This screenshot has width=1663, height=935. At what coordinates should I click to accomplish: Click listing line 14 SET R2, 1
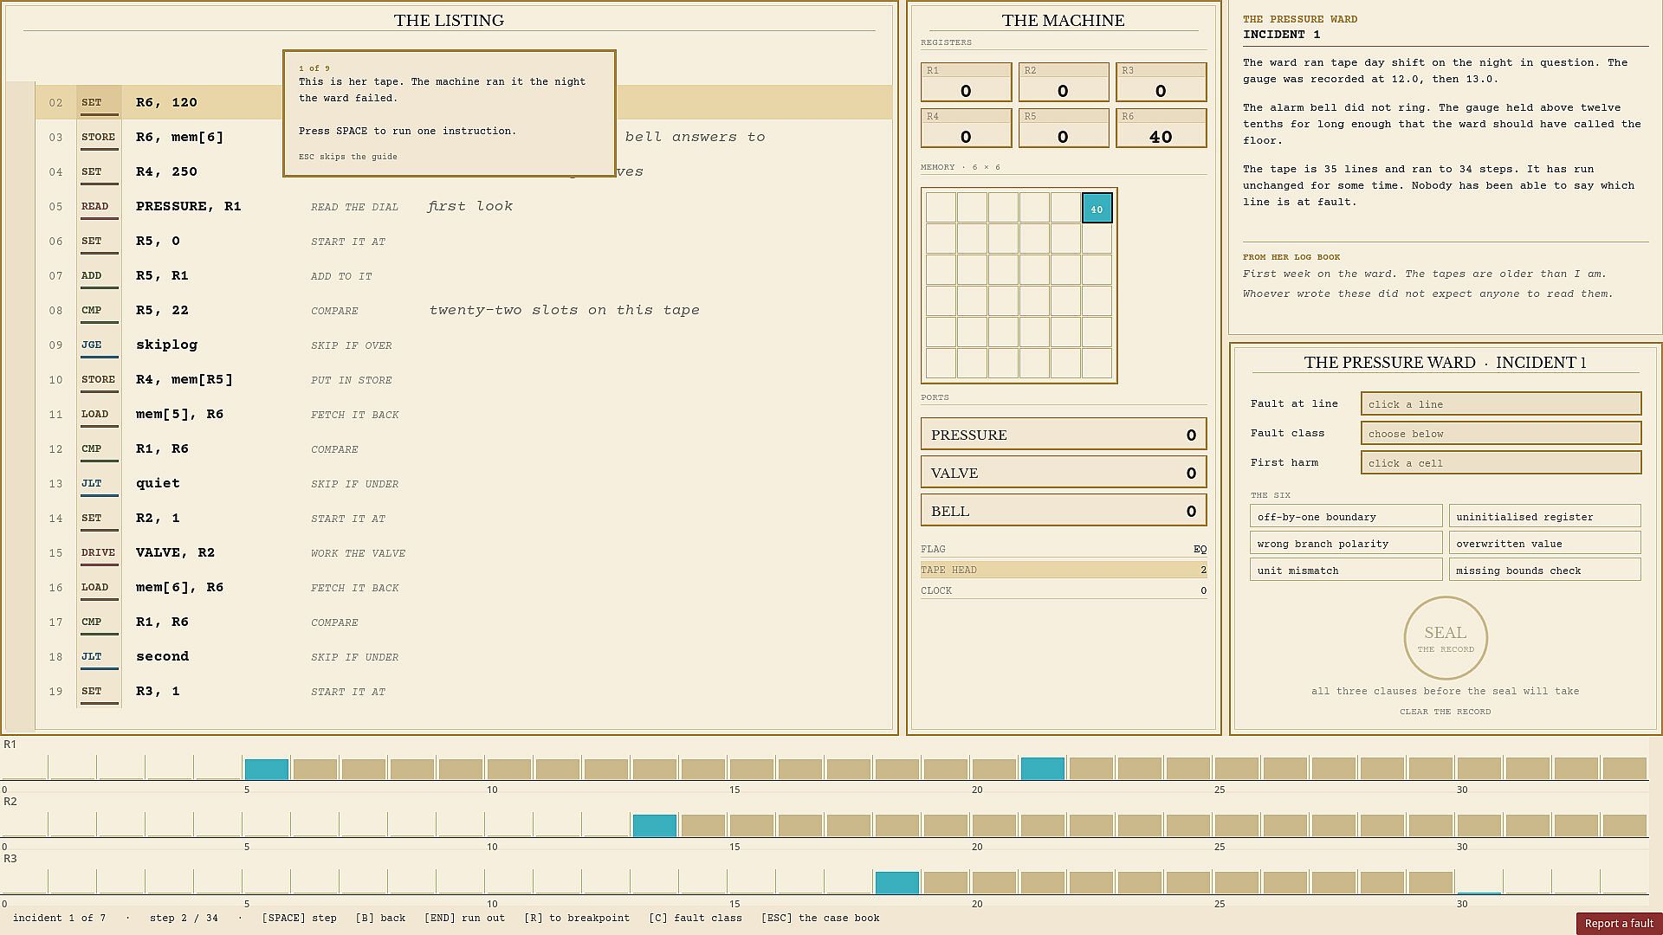pos(463,518)
